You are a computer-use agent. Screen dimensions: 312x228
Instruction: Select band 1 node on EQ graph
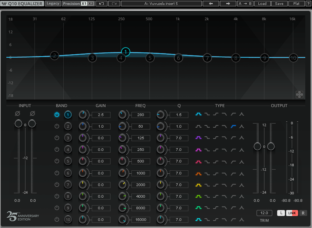125,52
